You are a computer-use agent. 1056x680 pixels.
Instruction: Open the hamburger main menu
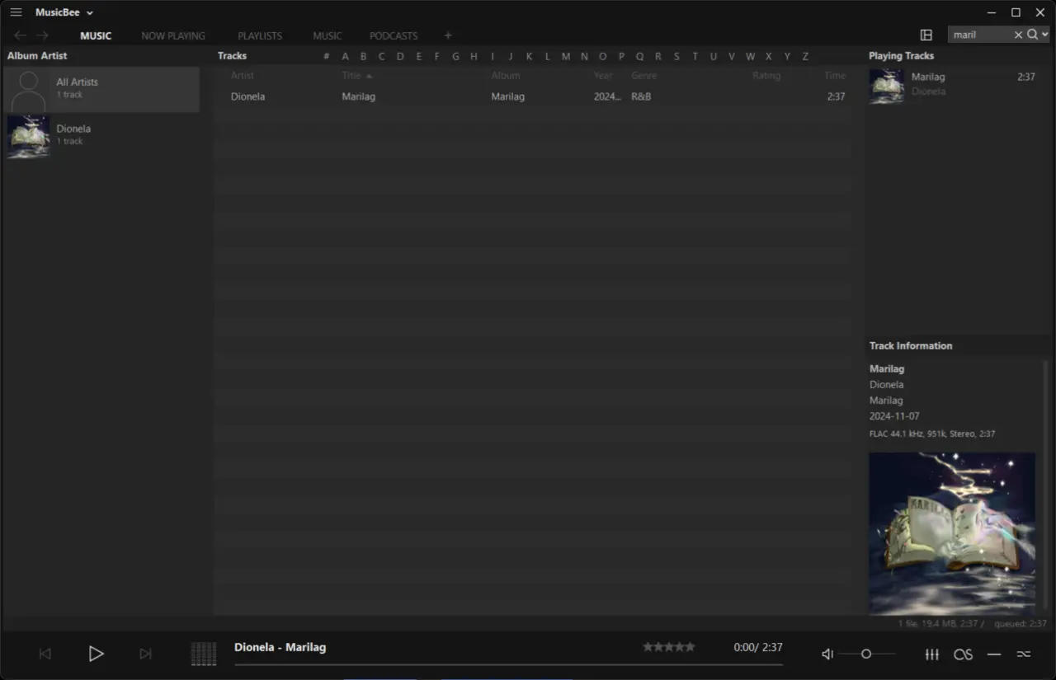[x=16, y=12]
